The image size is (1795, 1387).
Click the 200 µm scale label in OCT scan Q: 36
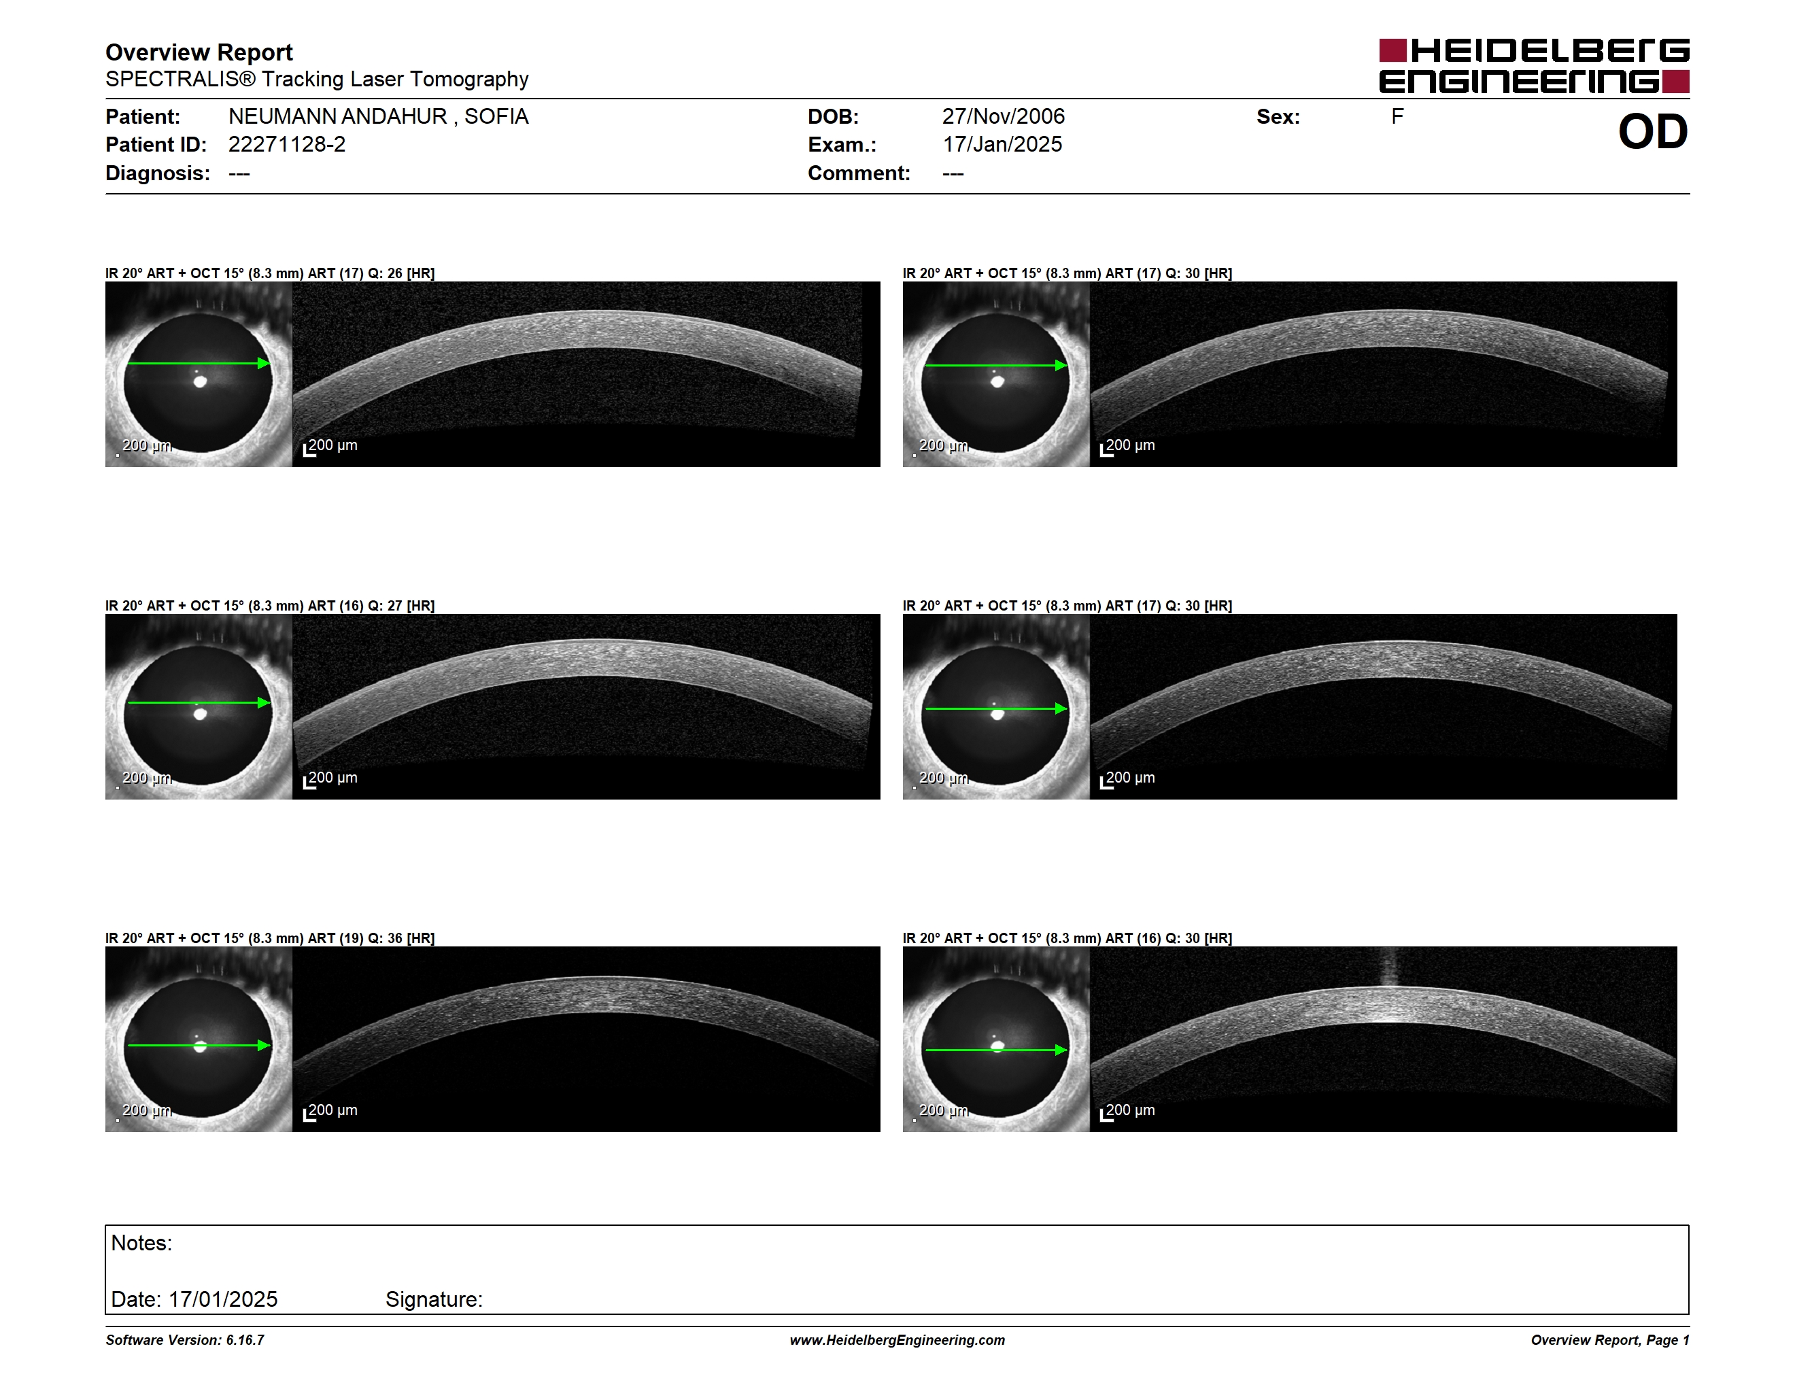pos(333,1110)
